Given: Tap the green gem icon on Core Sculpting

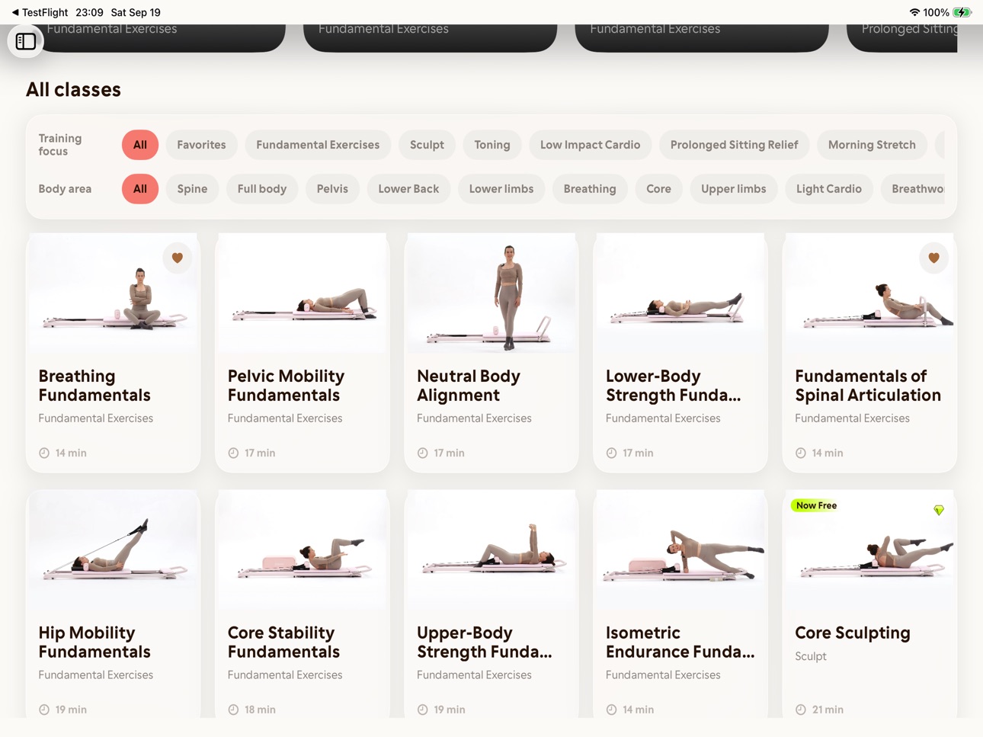Looking at the screenshot, I should [939, 510].
